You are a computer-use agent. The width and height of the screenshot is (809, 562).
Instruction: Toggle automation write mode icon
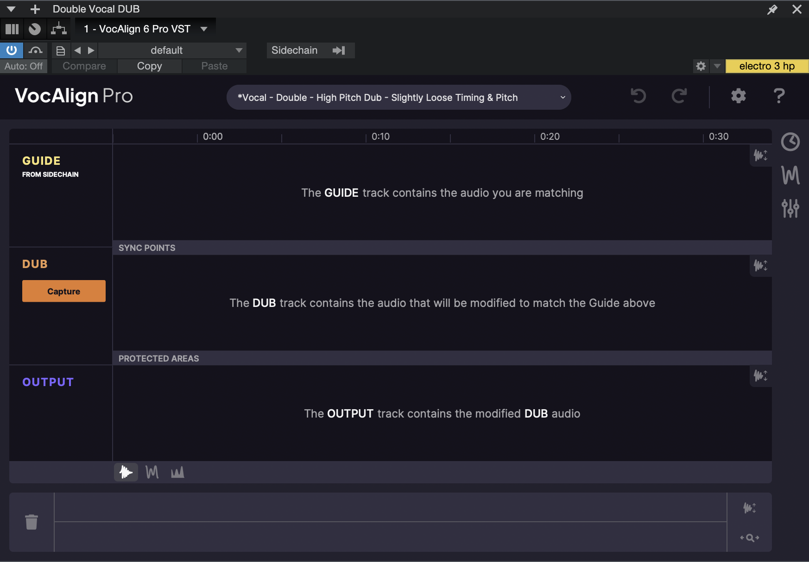(35, 50)
